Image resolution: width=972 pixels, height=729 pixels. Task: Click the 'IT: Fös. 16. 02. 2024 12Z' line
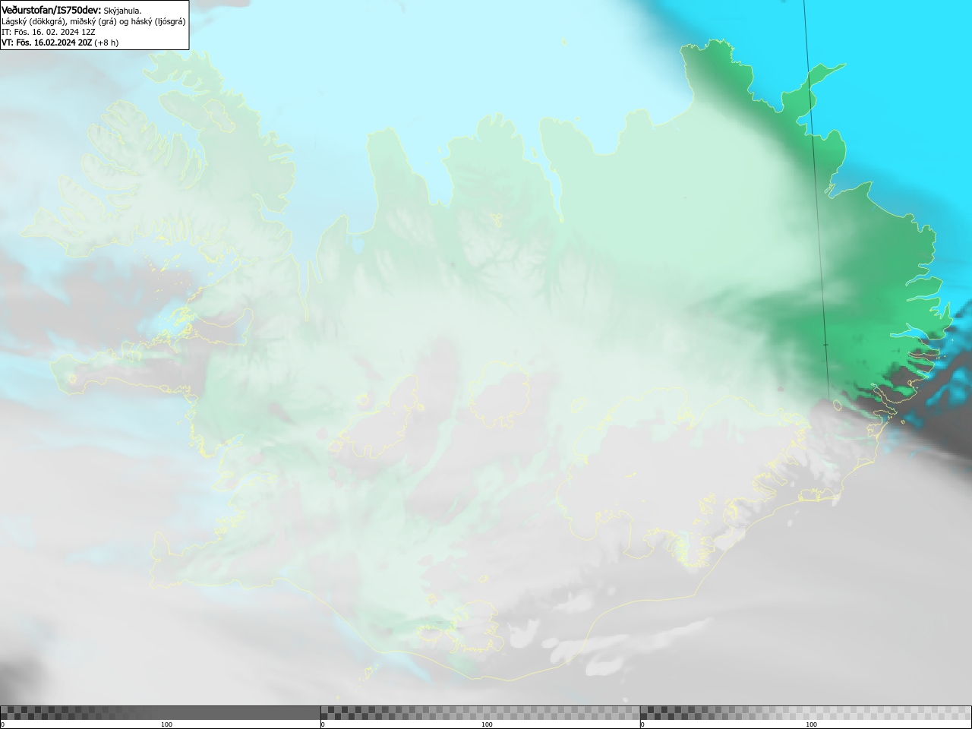[x=49, y=32]
